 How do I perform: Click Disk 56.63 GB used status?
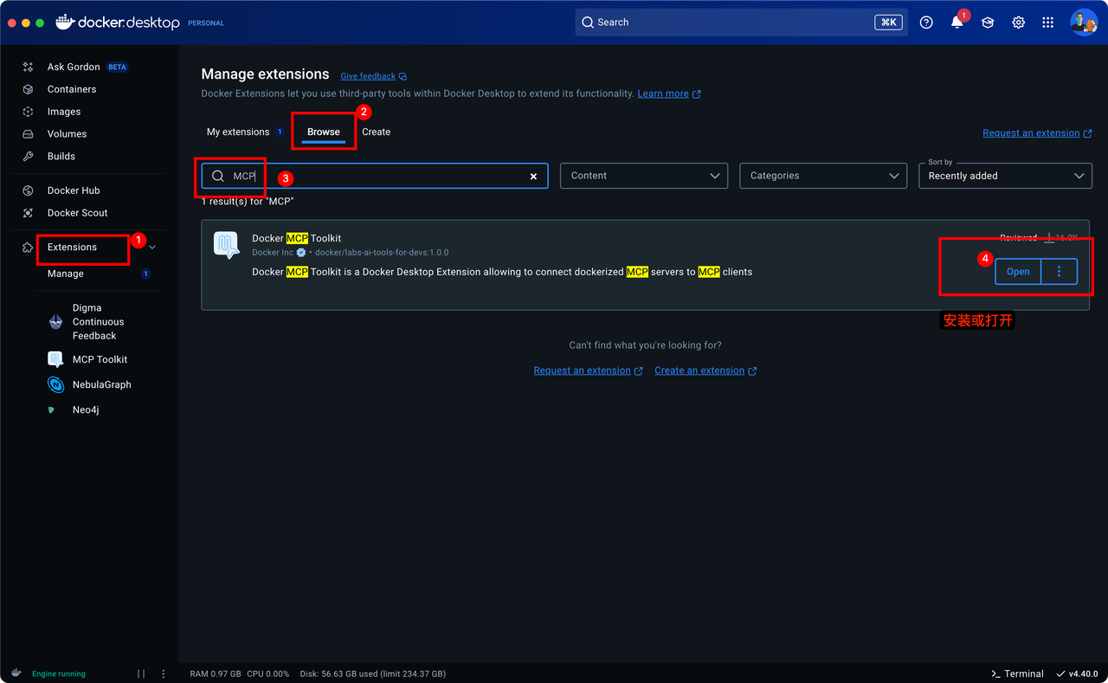point(372,673)
